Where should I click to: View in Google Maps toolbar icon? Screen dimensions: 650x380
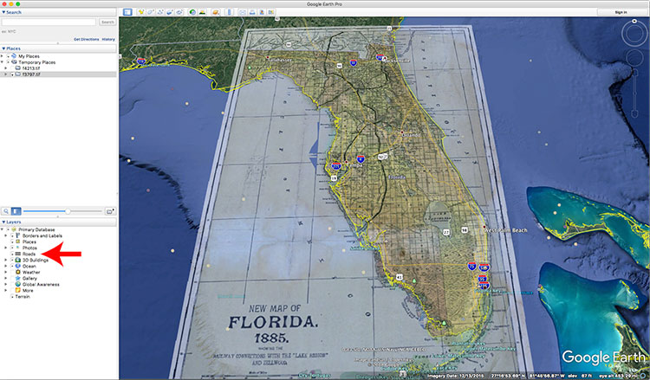pos(271,12)
